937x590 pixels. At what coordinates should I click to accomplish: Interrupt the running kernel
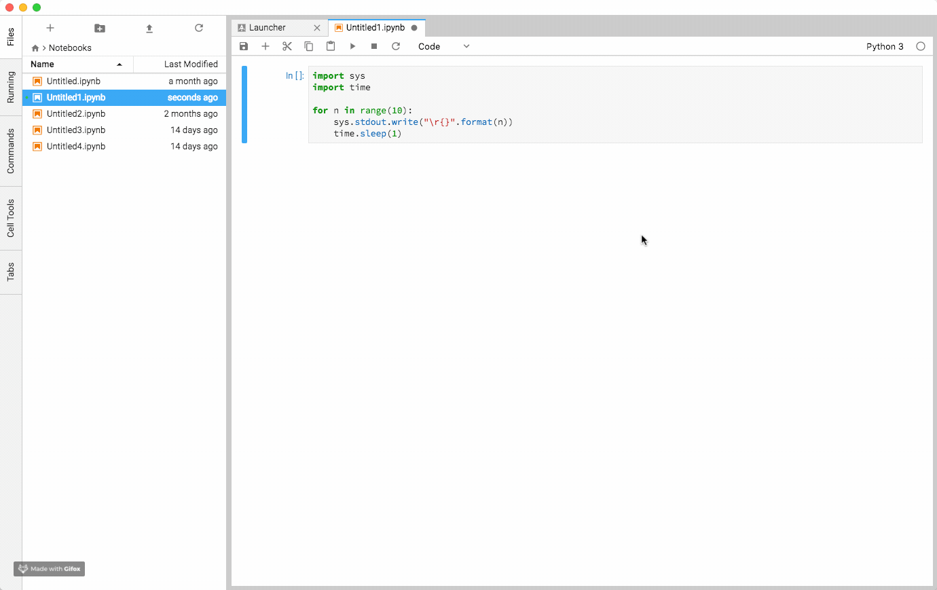pyautogui.click(x=374, y=46)
